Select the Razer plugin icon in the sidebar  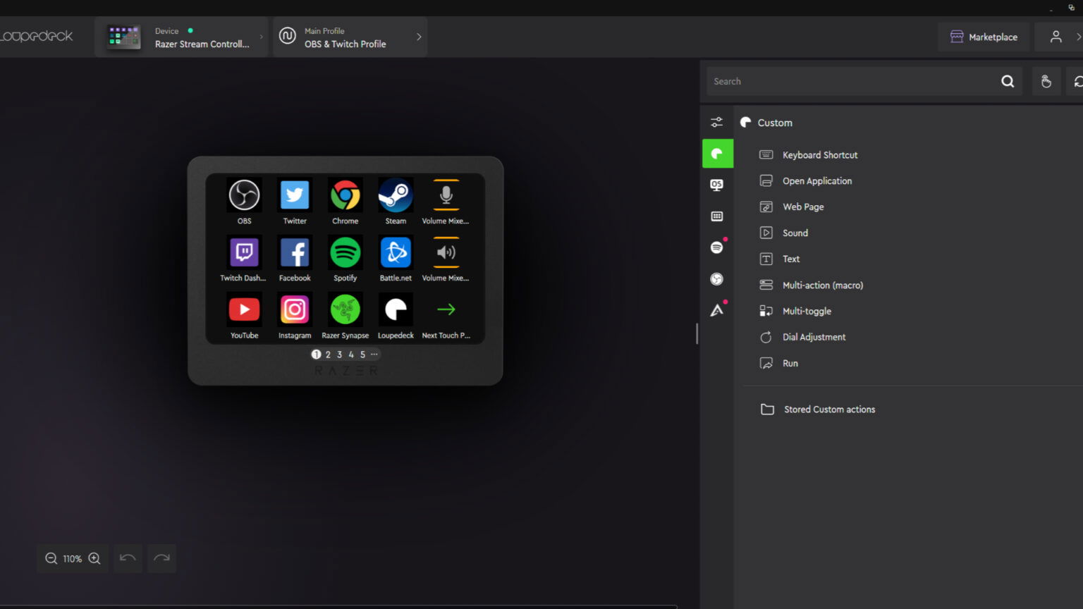tap(716, 309)
